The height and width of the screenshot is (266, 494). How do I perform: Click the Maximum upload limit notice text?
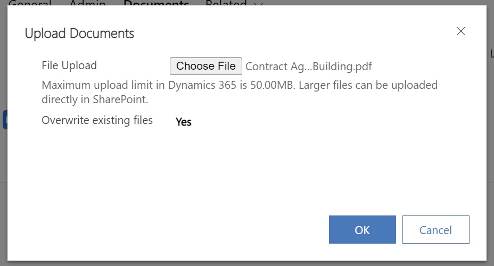[240, 92]
